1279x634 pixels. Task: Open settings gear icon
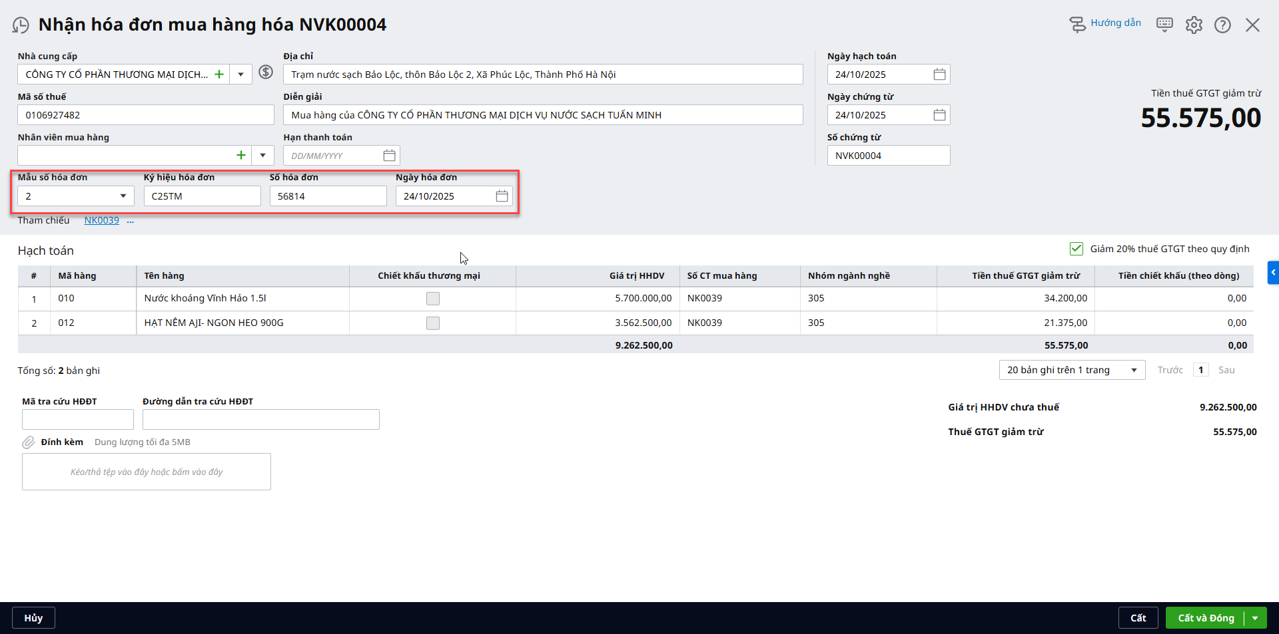pos(1194,25)
